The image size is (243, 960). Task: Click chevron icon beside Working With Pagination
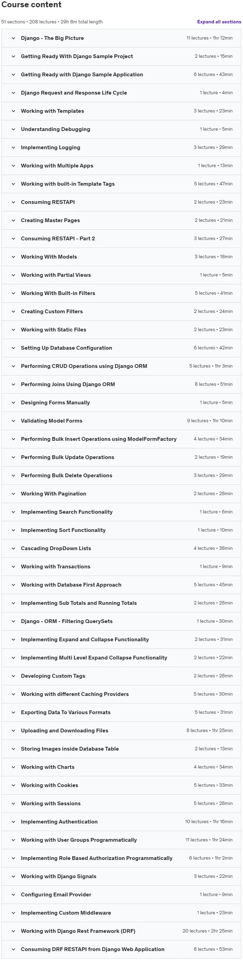[13, 494]
